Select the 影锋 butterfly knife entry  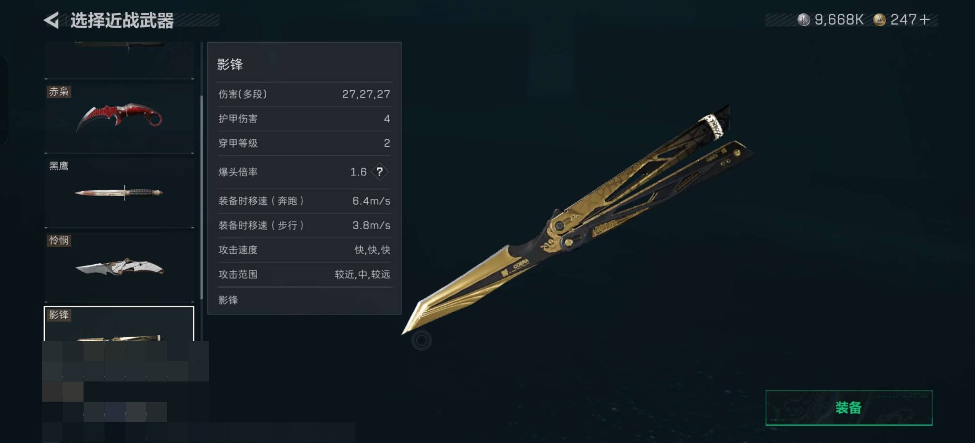click(119, 324)
